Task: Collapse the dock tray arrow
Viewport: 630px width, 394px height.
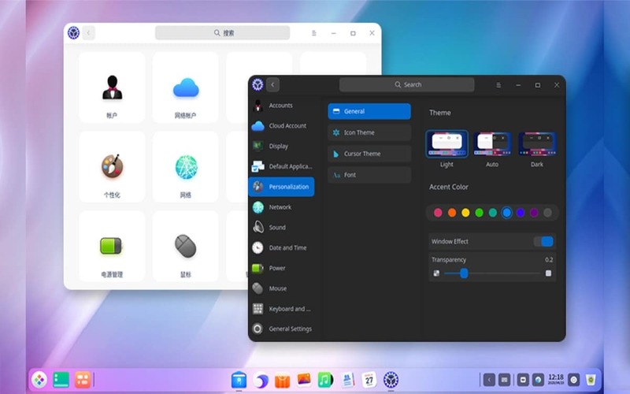Action: pos(489,380)
